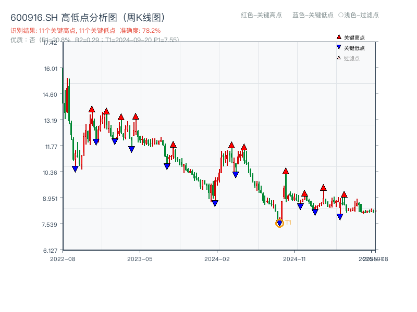The width and height of the screenshot is (417, 312).
Task: Toggle the 关键低点 legend entry
Action: click(354, 47)
